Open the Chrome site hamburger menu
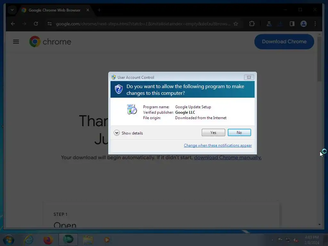The image size is (328, 246). (16, 42)
